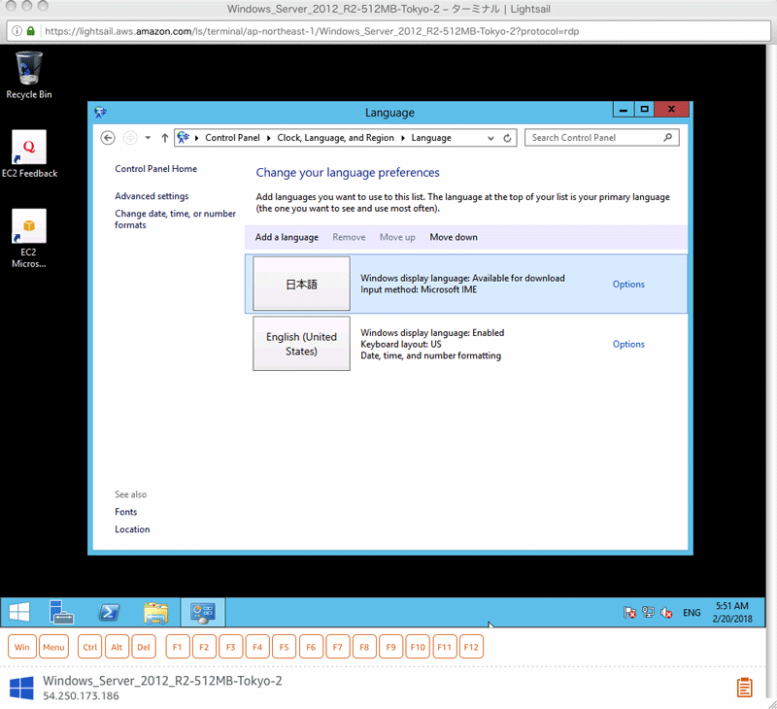777x709 pixels.
Task: Click the Move up command
Action: click(397, 237)
